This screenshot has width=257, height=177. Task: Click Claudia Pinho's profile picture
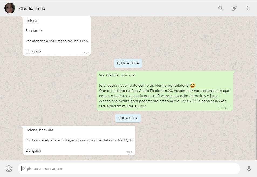click(x=10, y=8)
